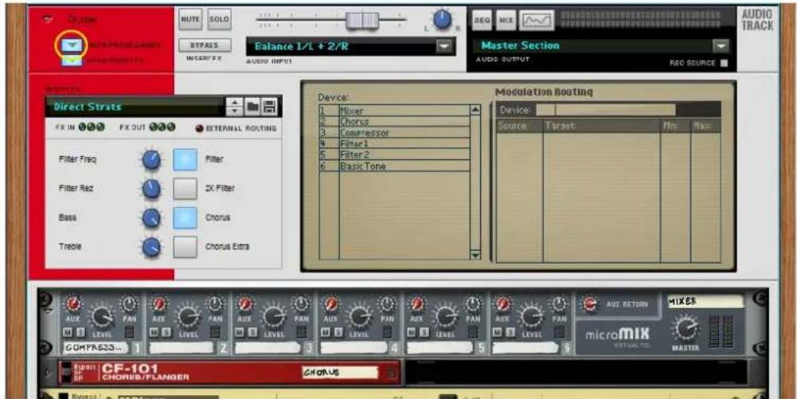Click the Direct Strats patch name display
The image size is (797, 399).
(135, 108)
